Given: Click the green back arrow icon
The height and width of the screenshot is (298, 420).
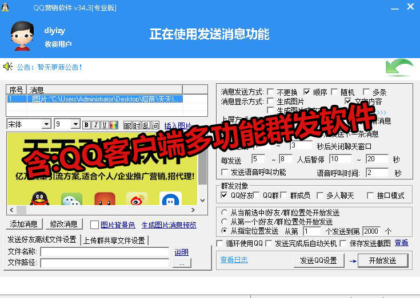Looking at the screenshot, I should [x=399, y=68].
